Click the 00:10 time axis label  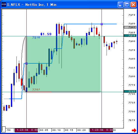coord(56,130)
